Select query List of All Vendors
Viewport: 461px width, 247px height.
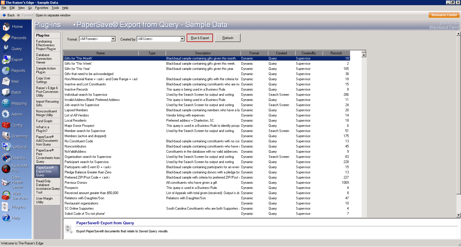207,115
